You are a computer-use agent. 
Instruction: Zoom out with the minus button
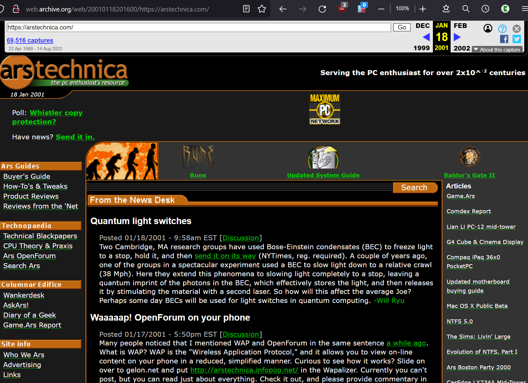381,9
